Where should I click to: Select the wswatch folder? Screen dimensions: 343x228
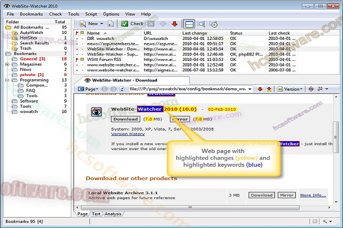(29, 112)
